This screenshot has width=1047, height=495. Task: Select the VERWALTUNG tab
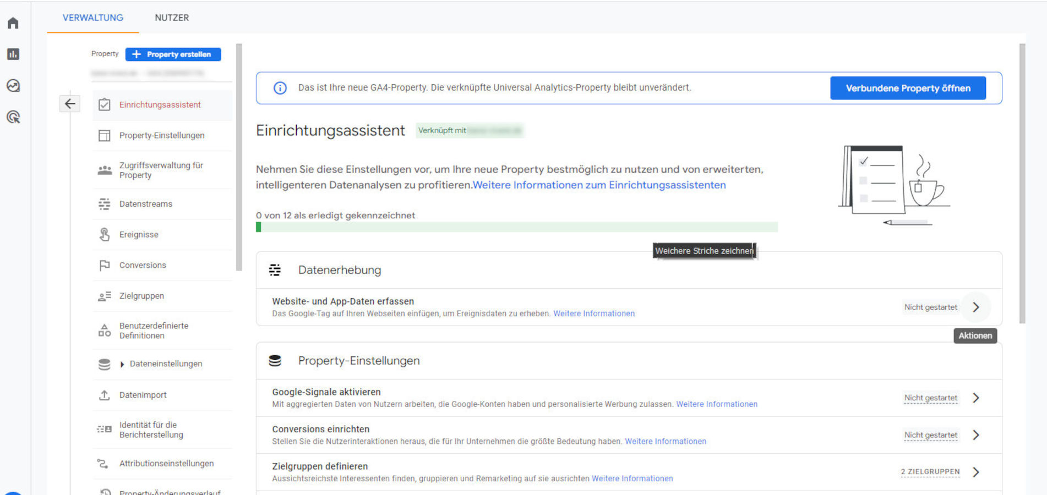pos(93,18)
